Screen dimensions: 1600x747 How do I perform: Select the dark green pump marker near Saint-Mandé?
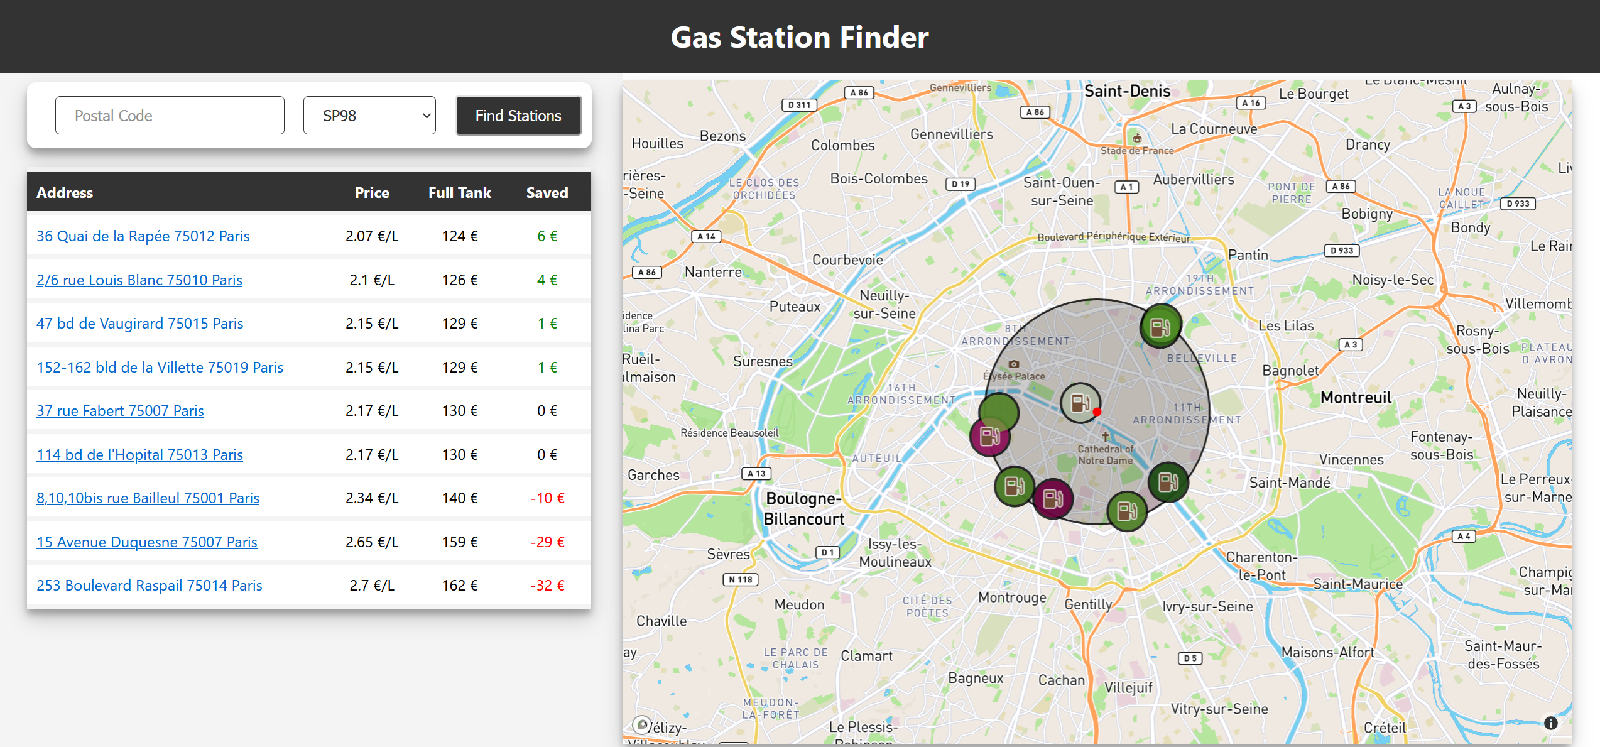(1168, 483)
